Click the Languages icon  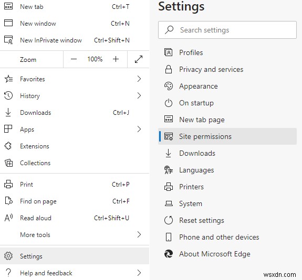[169, 170]
